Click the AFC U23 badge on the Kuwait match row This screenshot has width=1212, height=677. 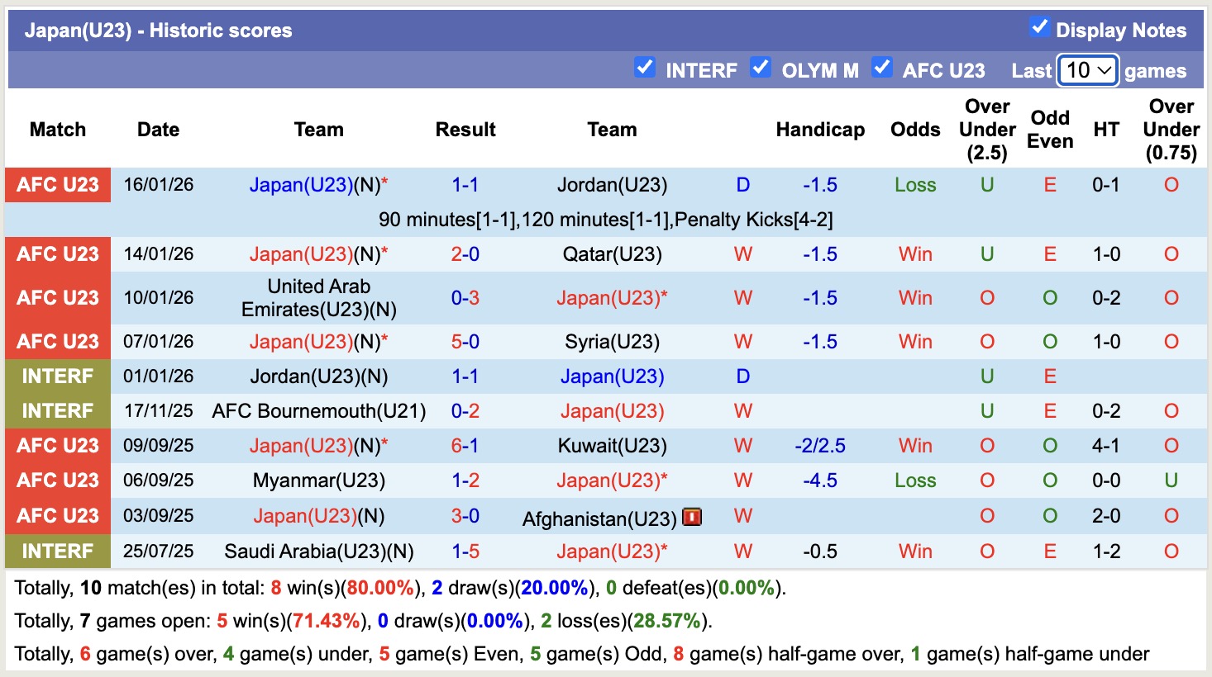tap(57, 445)
